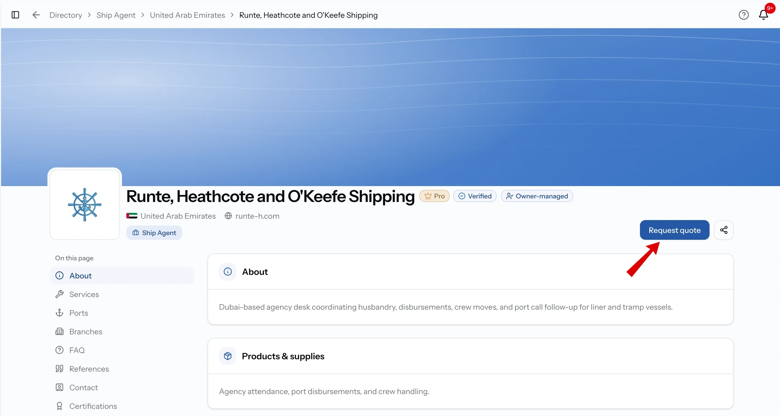Click the Agency attendance description text

[324, 392]
